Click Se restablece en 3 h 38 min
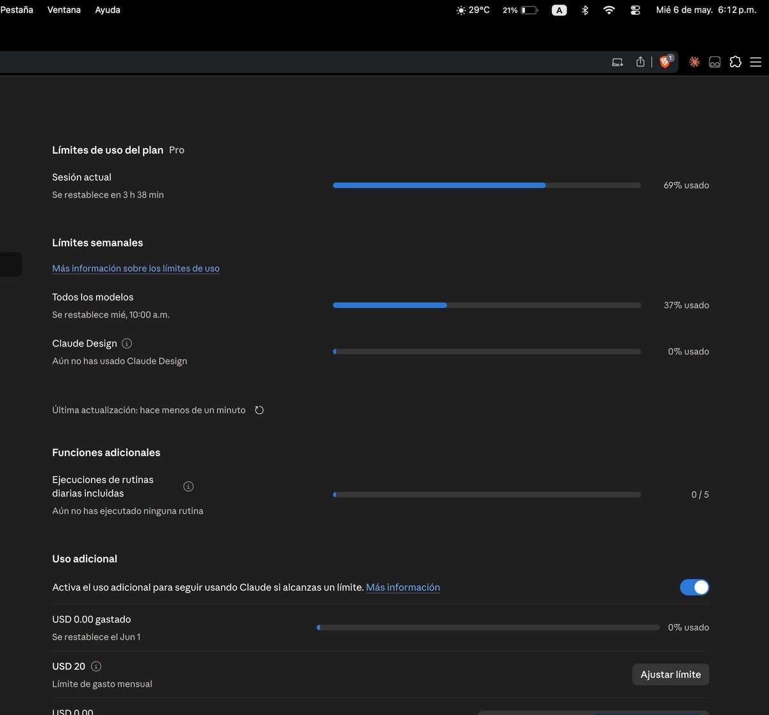The height and width of the screenshot is (715, 769). [108, 195]
